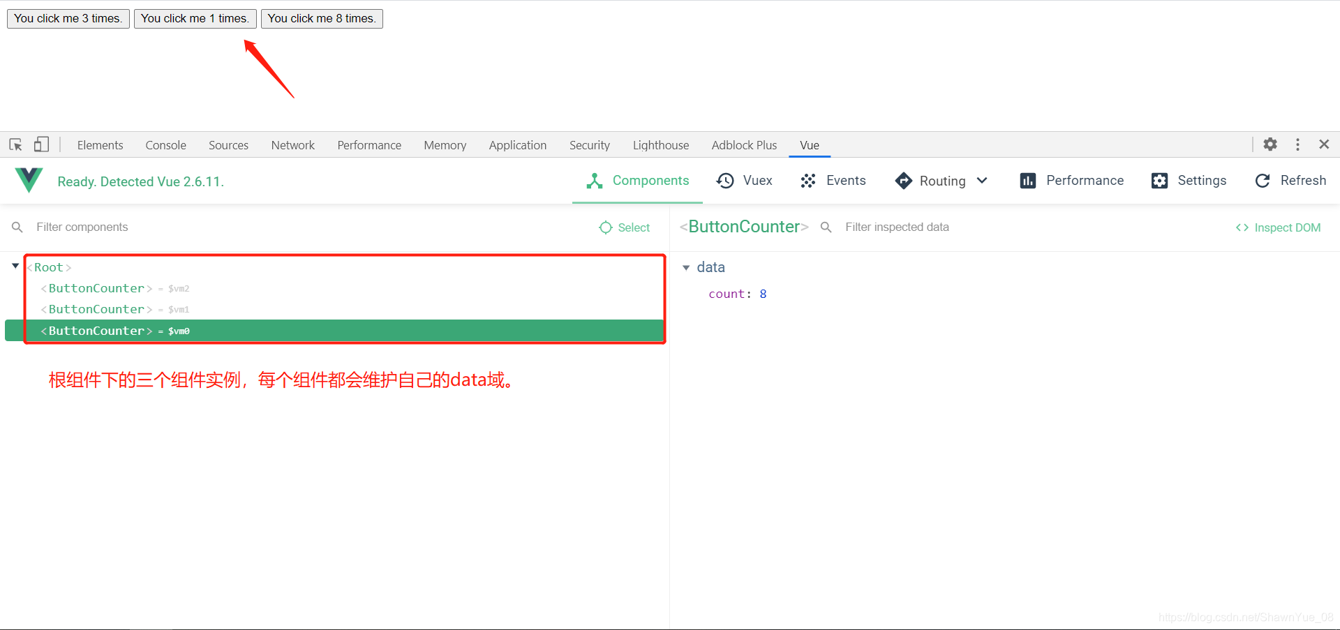Open the Vue Components view

[638, 181]
